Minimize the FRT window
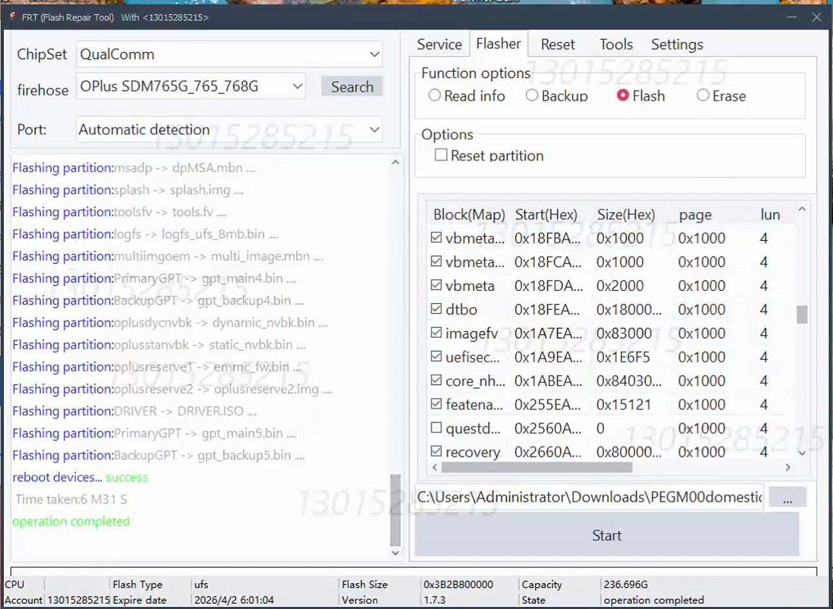The height and width of the screenshot is (609, 833). click(x=792, y=17)
